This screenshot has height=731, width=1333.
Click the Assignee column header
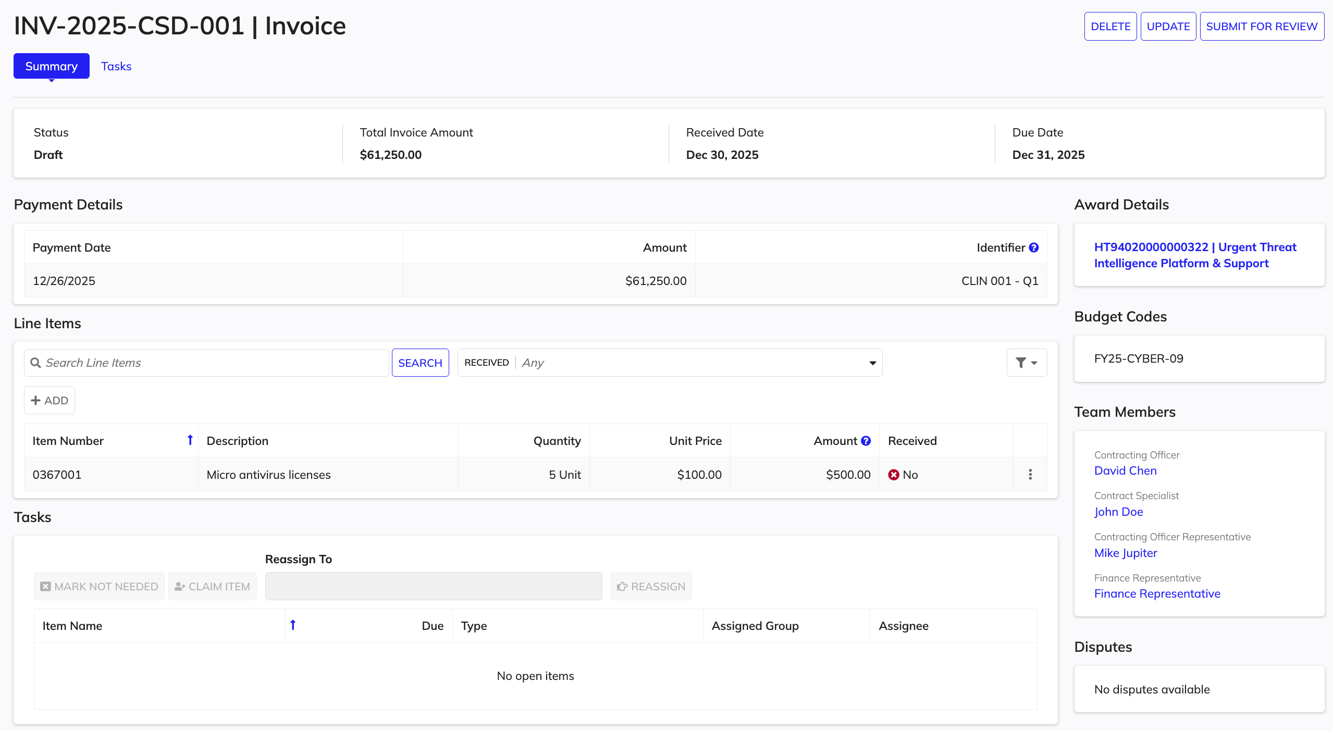903,626
